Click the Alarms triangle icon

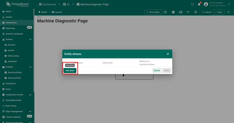(4, 17)
